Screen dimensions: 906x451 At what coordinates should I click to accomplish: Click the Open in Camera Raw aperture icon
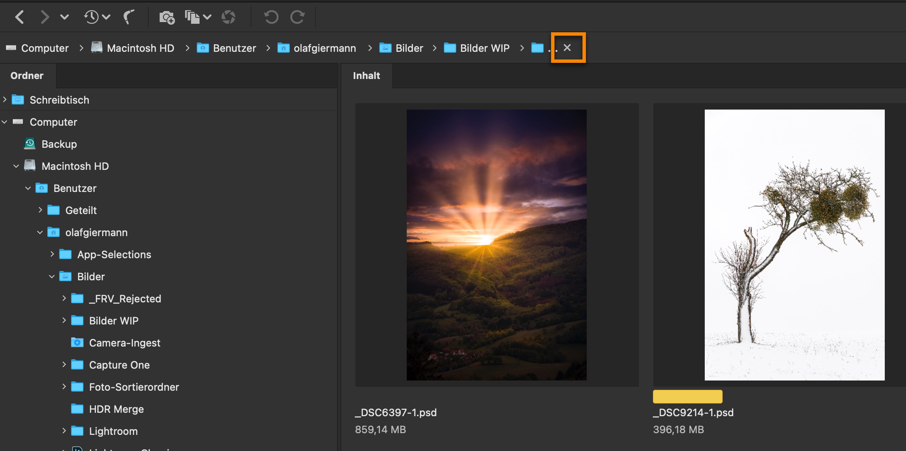click(228, 17)
